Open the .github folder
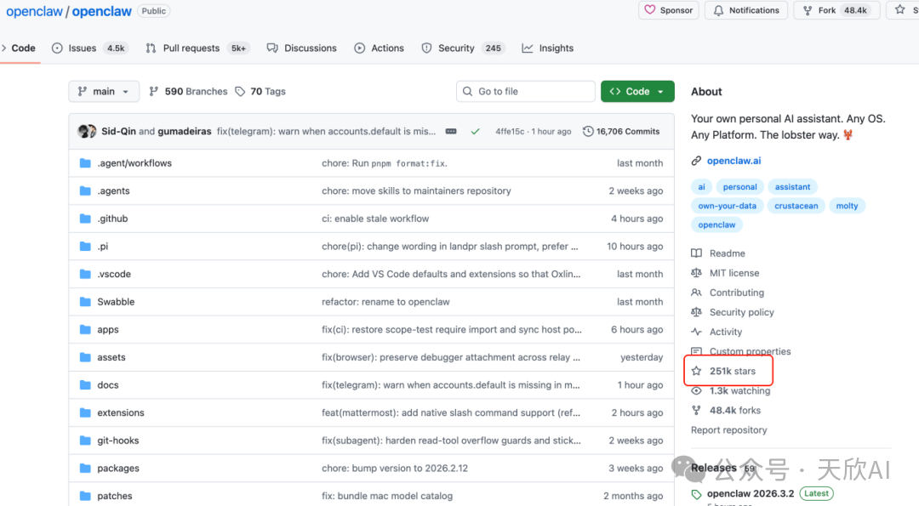The image size is (919, 506). 112,219
